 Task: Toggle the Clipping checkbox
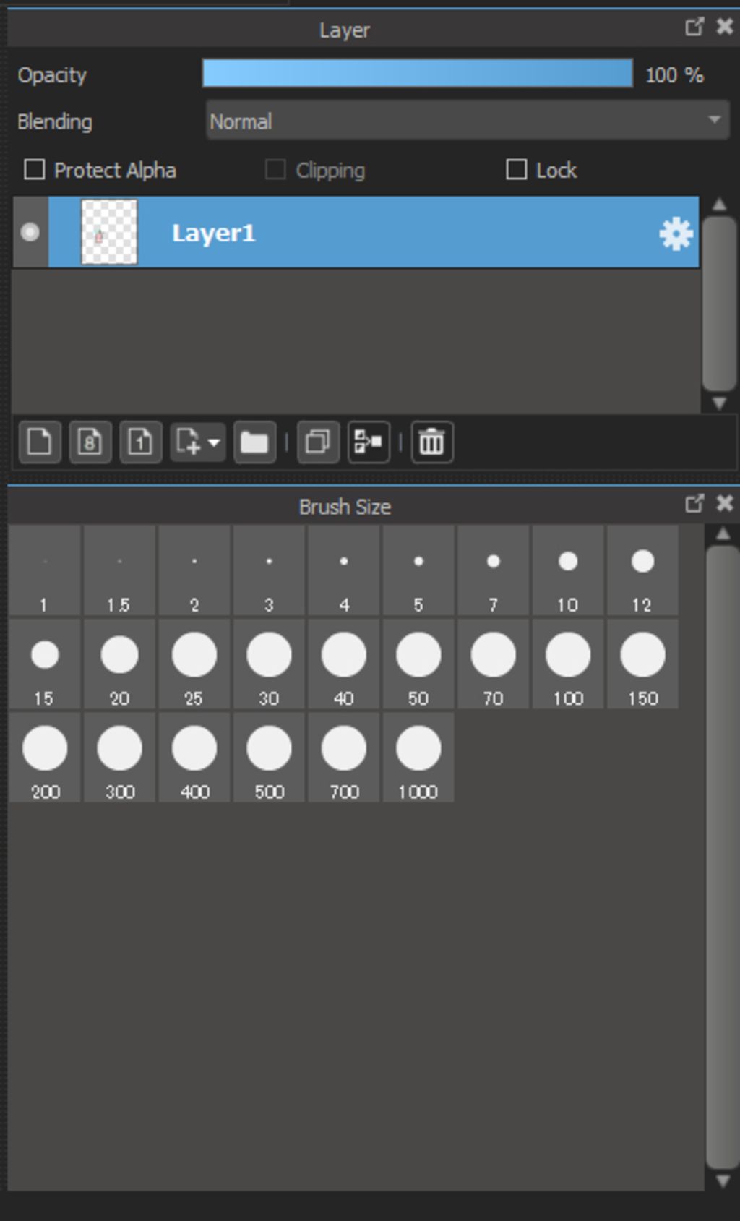[275, 170]
